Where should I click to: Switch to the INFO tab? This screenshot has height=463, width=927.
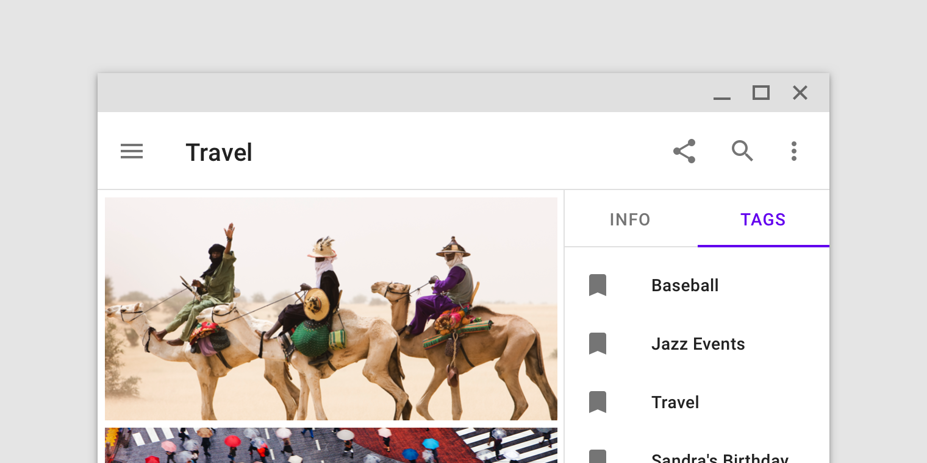[x=631, y=219]
